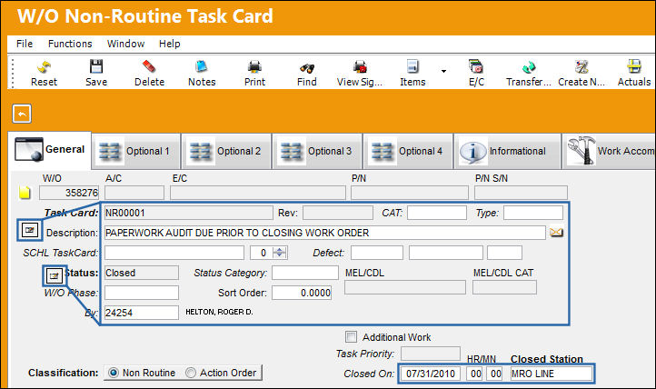Screen dimensions: 656x389
Task: Click the Closed On date 07/31/2010
Action: [x=431, y=374]
